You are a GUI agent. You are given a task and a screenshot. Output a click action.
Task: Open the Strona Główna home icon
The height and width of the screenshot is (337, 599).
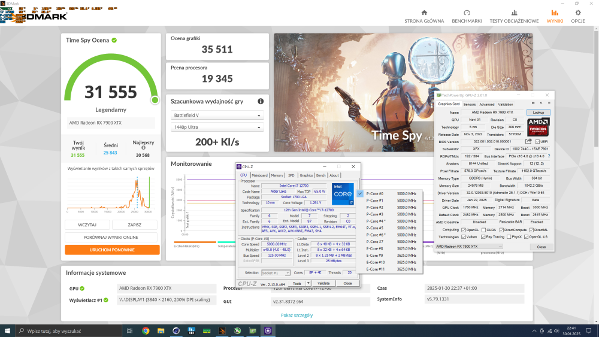[x=424, y=16]
